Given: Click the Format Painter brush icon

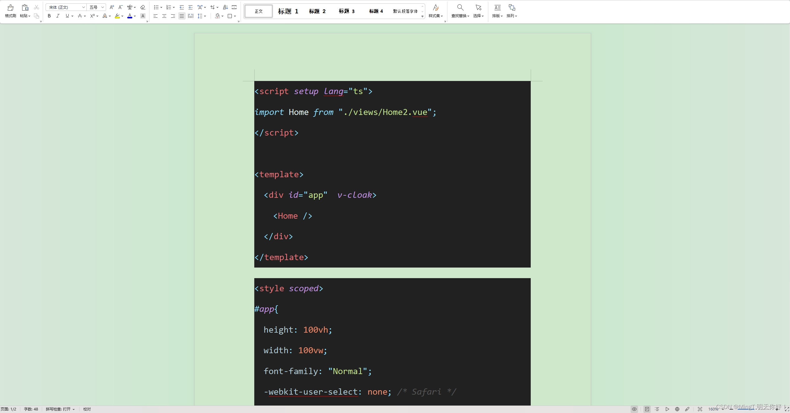Looking at the screenshot, I should click(10, 8).
